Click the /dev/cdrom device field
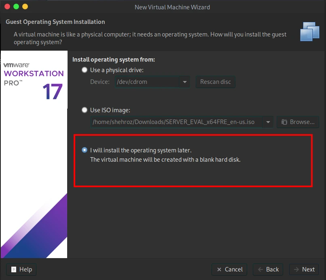 tap(147, 82)
